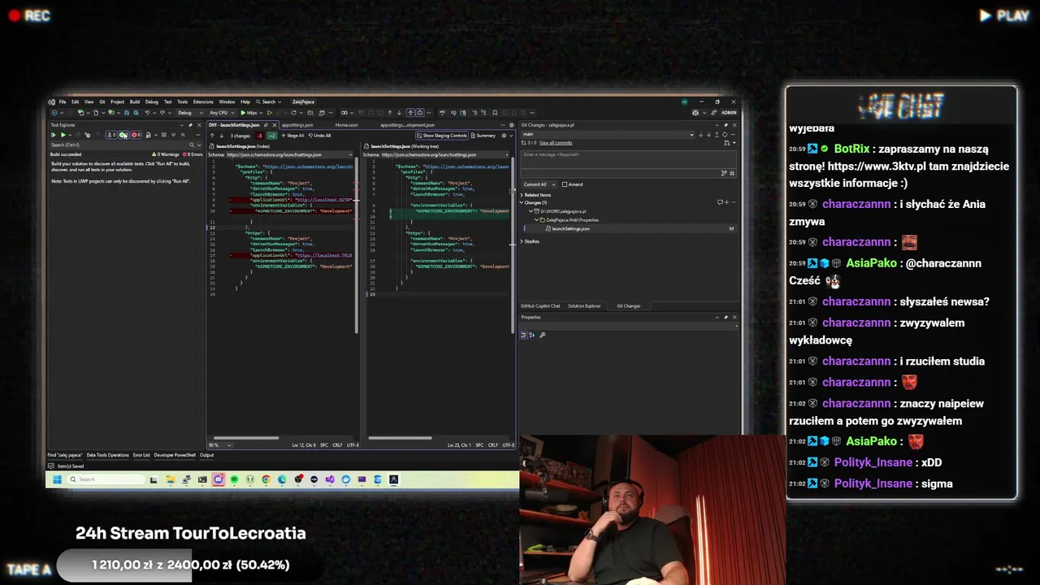Open Visual Studio taskbar icon
The image size is (1040, 585).
(330, 479)
